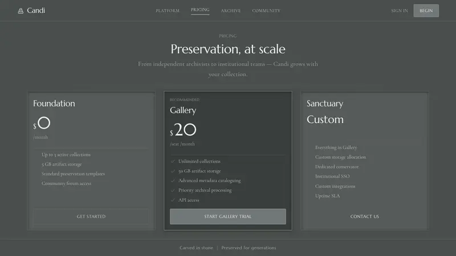Click the Begin button

click(x=426, y=11)
